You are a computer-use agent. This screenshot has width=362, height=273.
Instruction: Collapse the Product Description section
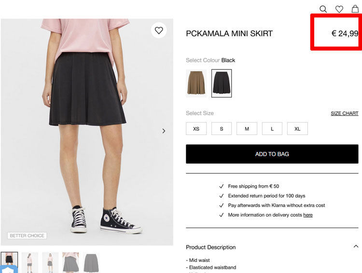[356, 246]
